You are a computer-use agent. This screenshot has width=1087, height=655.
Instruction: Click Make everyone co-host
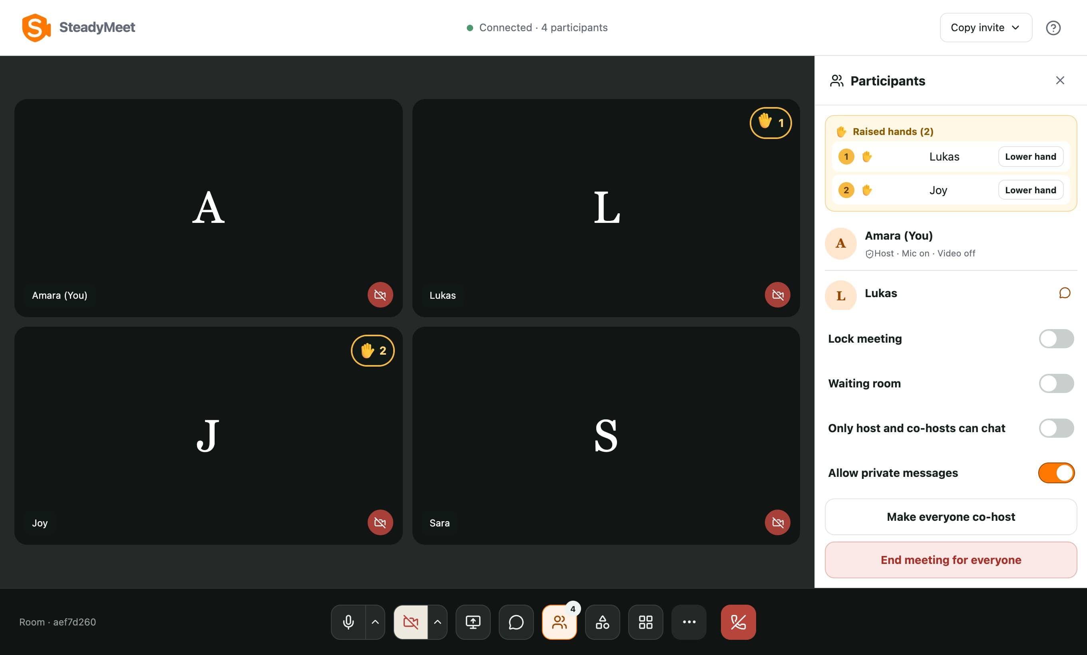pos(951,516)
